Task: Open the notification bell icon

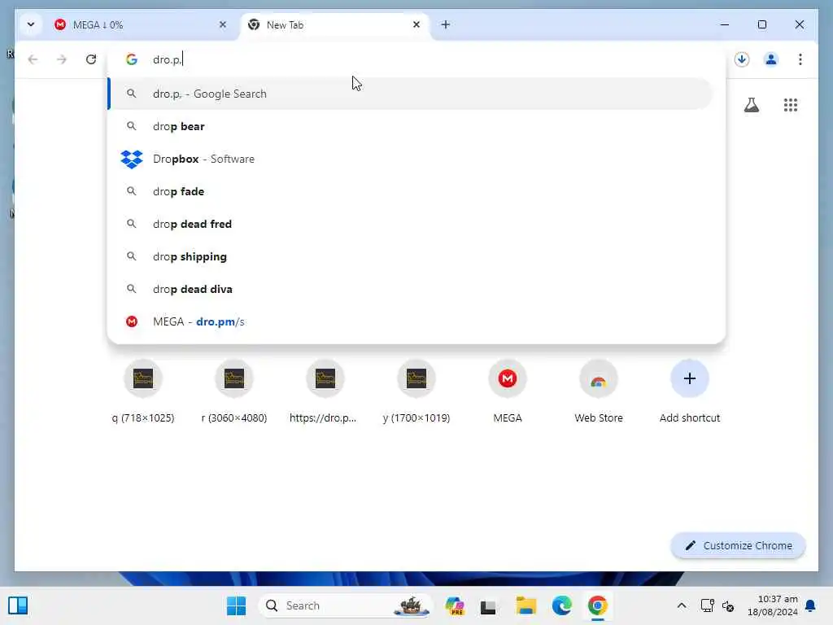Action: click(811, 605)
